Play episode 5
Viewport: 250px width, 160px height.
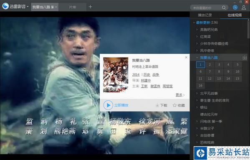237,65
